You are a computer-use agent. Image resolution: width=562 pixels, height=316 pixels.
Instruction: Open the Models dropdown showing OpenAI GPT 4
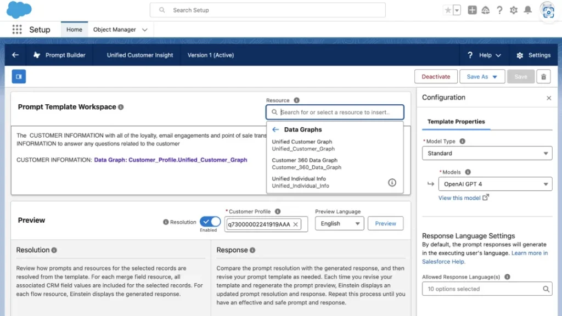496,184
